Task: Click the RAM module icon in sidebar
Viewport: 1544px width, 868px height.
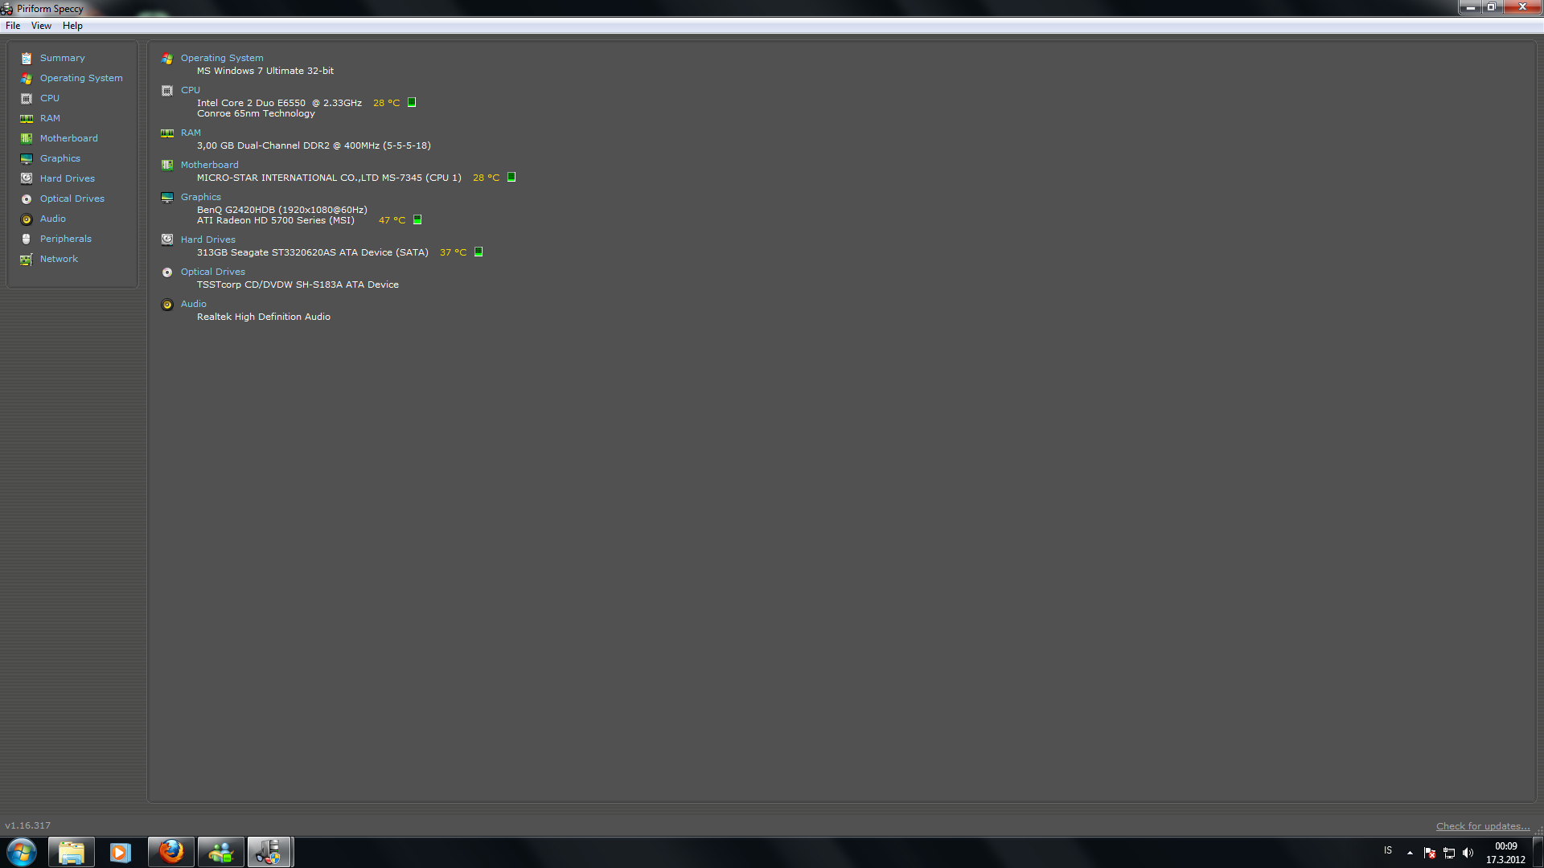Action: click(x=27, y=118)
